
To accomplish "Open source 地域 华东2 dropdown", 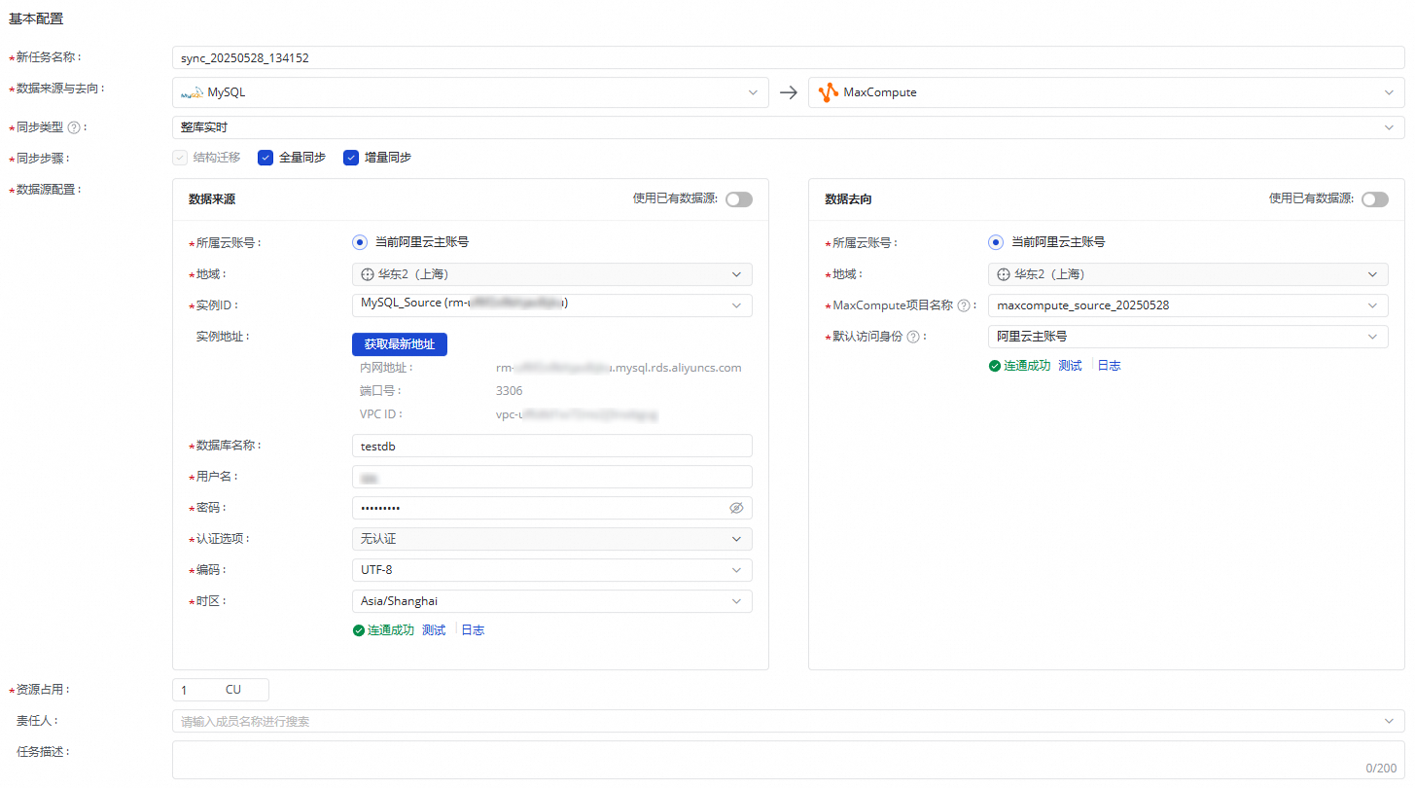I will [551, 274].
